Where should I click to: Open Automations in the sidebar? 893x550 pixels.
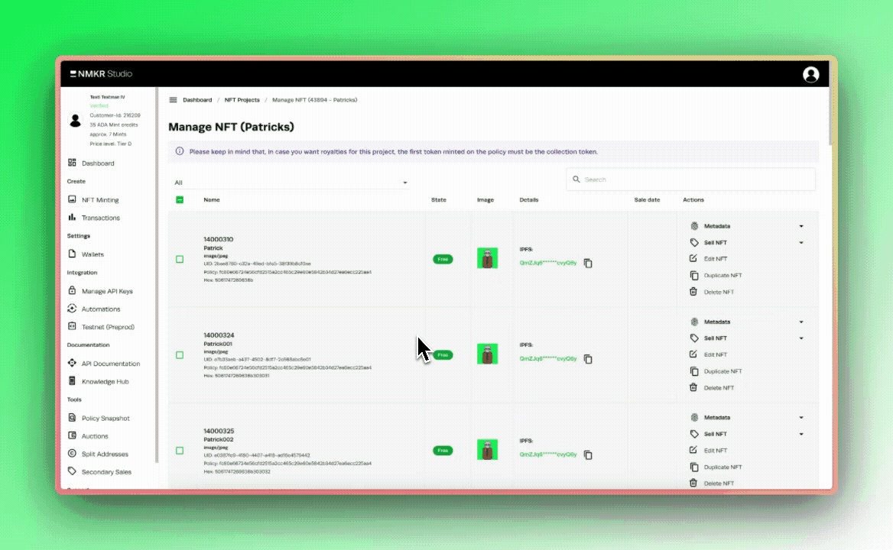100,309
